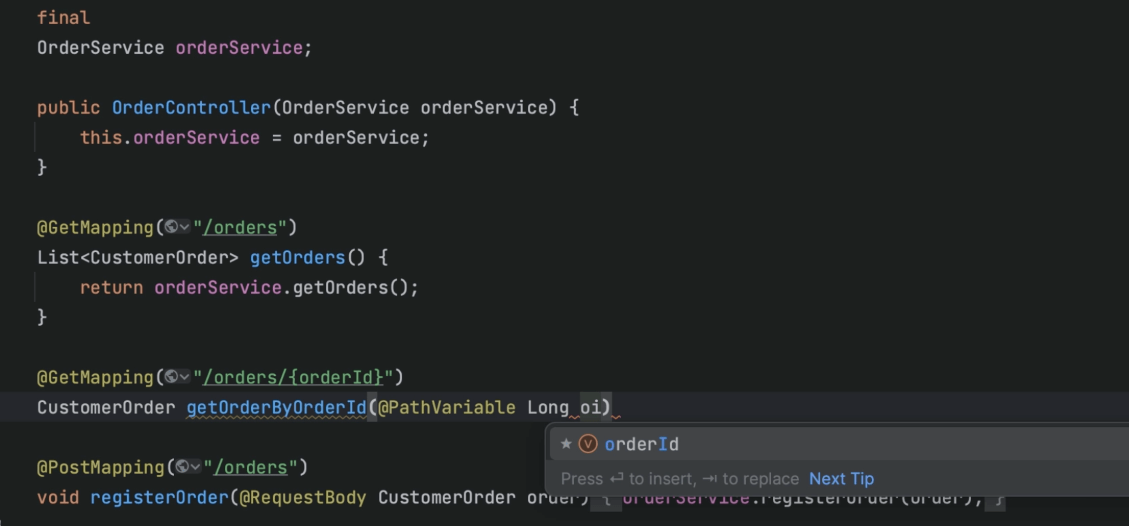
Task: Open chevron dropdown beside "/orders/{orderId}" URL
Action: point(185,376)
